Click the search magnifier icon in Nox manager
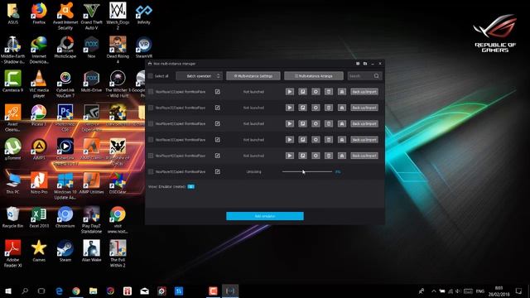The width and height of the screenshot is (530, 298). pos(376,76)
